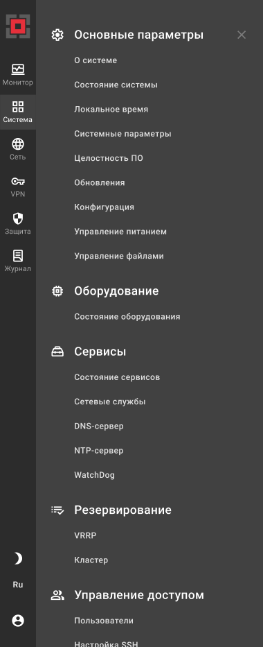Toggle dark mode with the moon icon
Viewport: 263px width, 647px height.
18,559
